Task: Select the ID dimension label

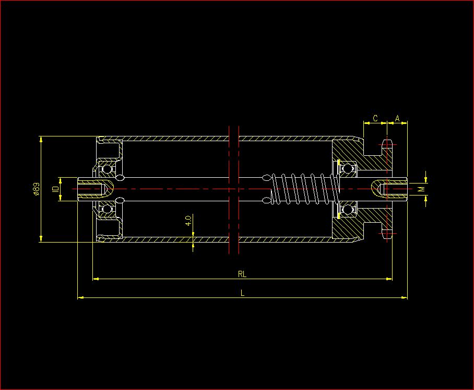Action: [x=55, y=189]
